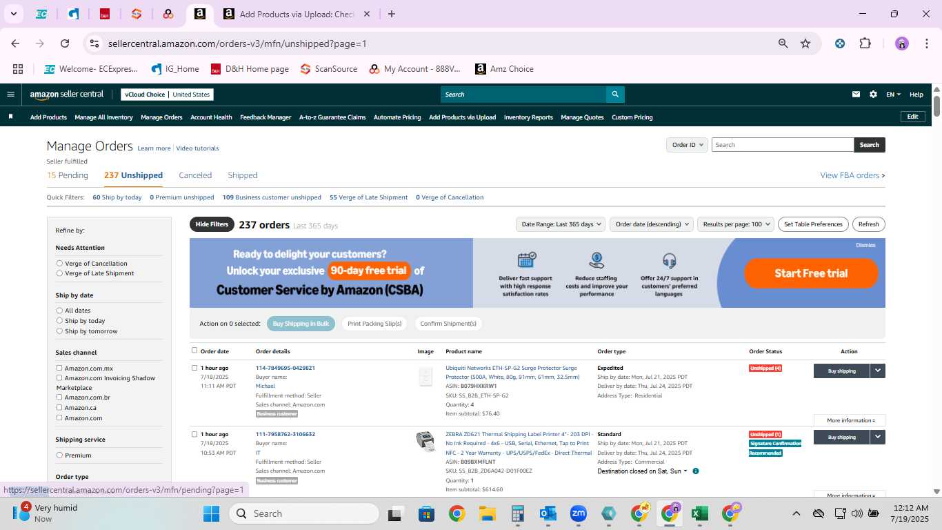Check the Amazon.ca sales channel
This screenshot has width=942, height=530.
tap(59, 407)
